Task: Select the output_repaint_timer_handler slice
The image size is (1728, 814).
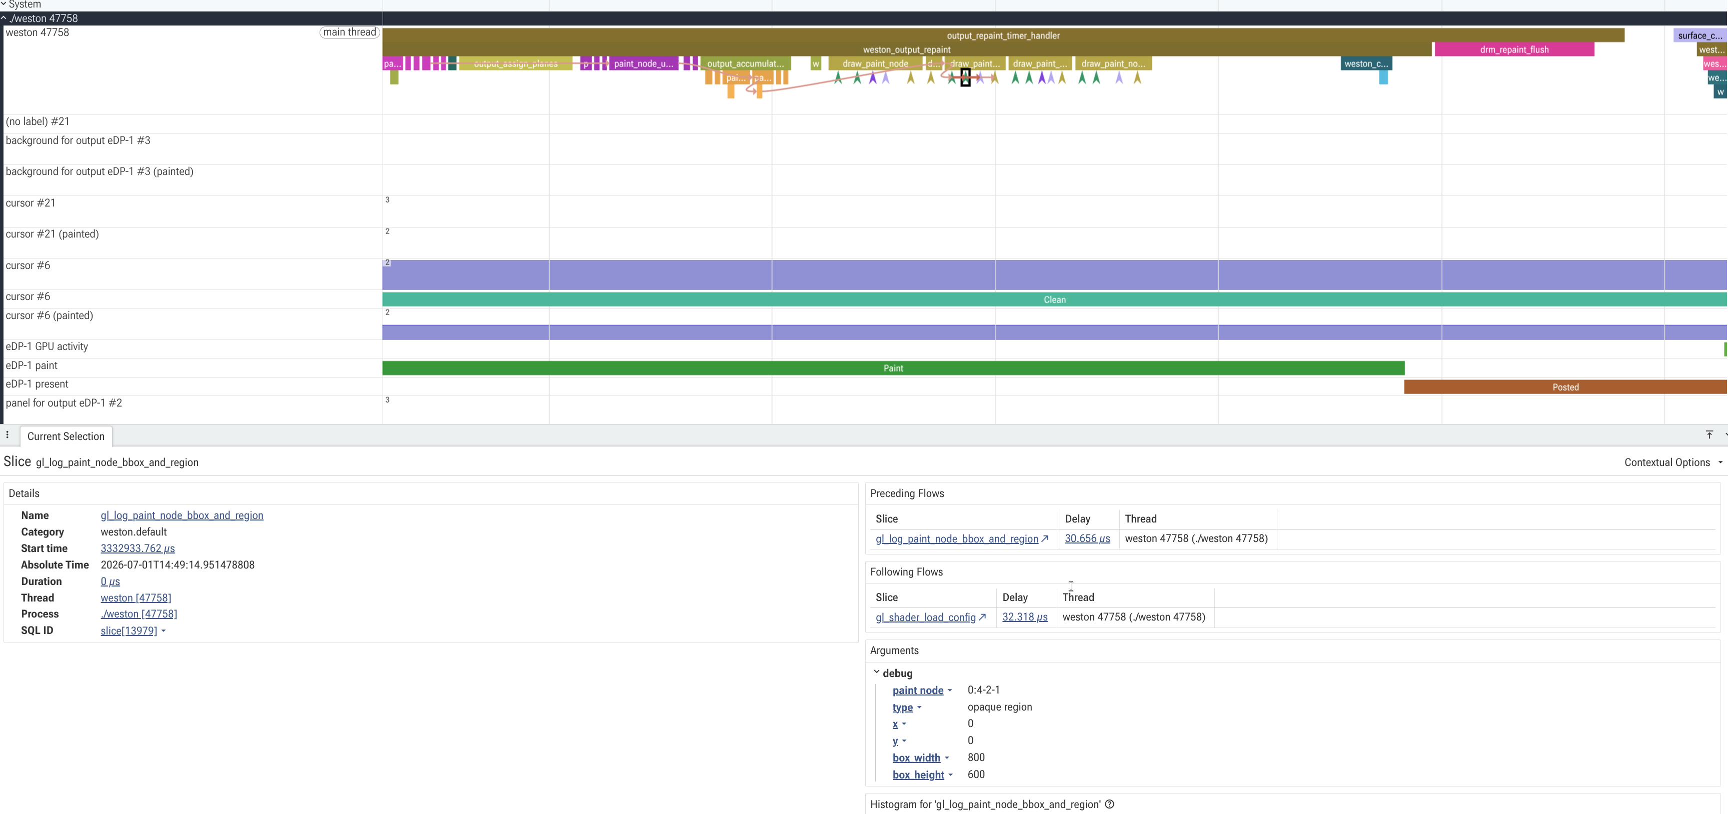Action: tap(1003, 35)
